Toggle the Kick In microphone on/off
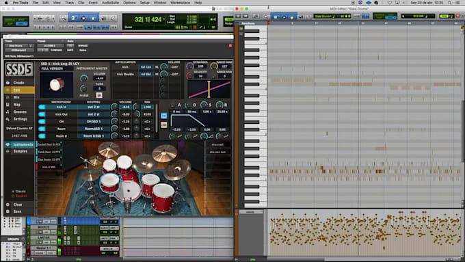This screenshot has width=465, height=262. click(42, 107)
